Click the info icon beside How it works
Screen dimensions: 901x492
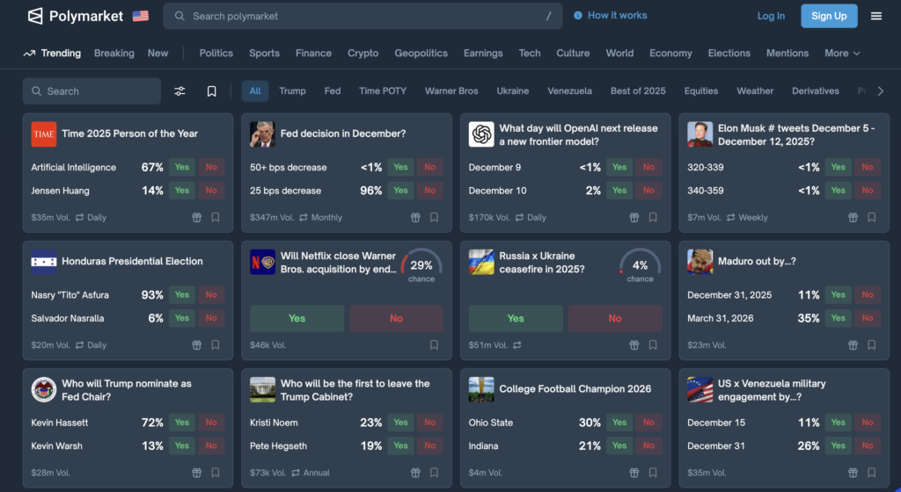click(x=578, y=16)
